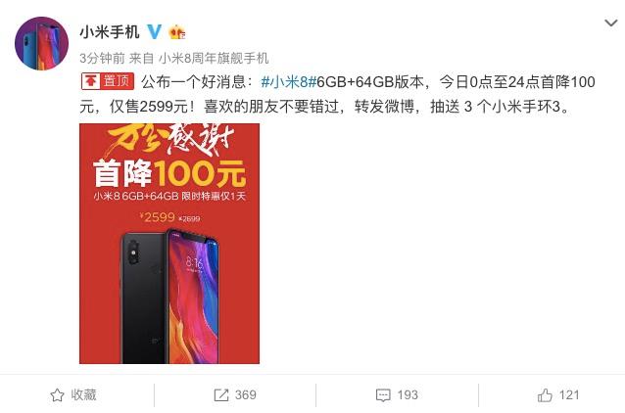Expand the post options chevron menu
This screenshot has width=625, height=413.
pyautogui.click(x=610, y=23)
